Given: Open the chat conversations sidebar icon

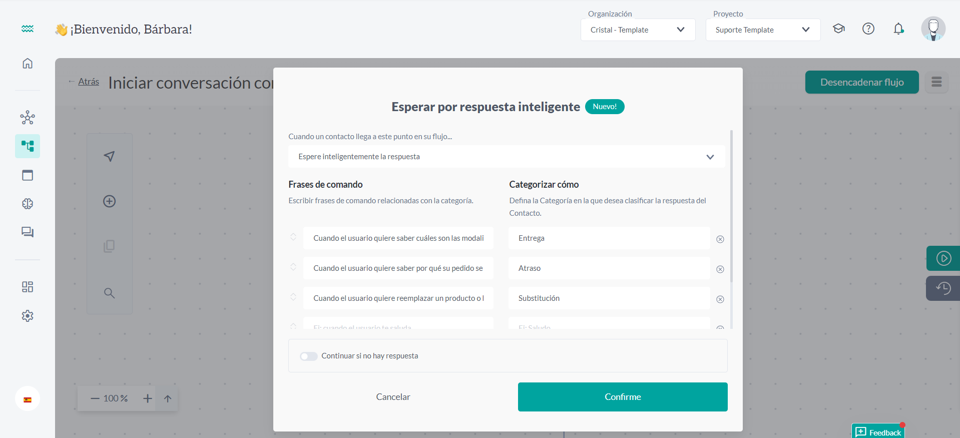Looking at the screenshot, I should pos(28,232).
